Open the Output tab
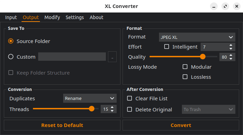This screenshot has width=243, height=135. (x=31, y=17)
